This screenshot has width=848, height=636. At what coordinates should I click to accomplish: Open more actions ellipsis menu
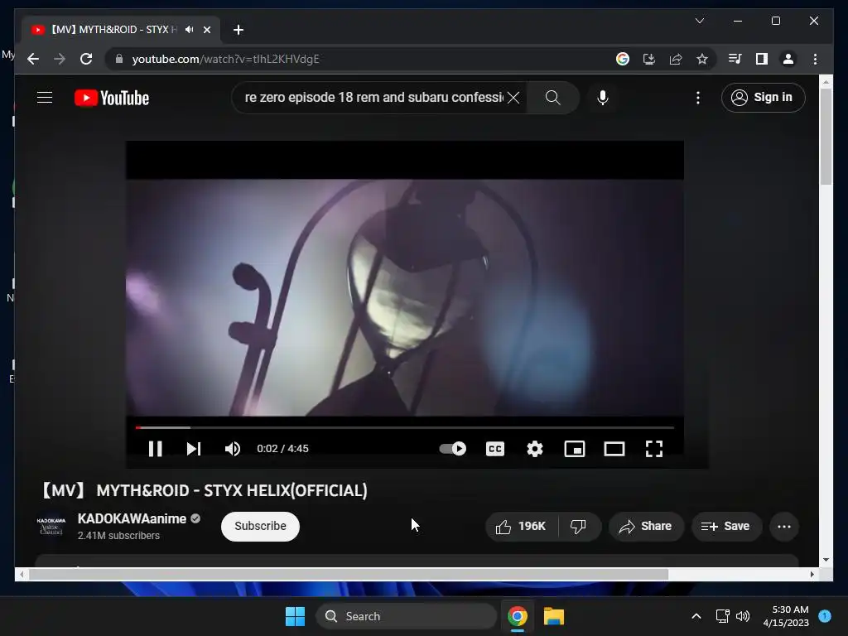(783, 526)
